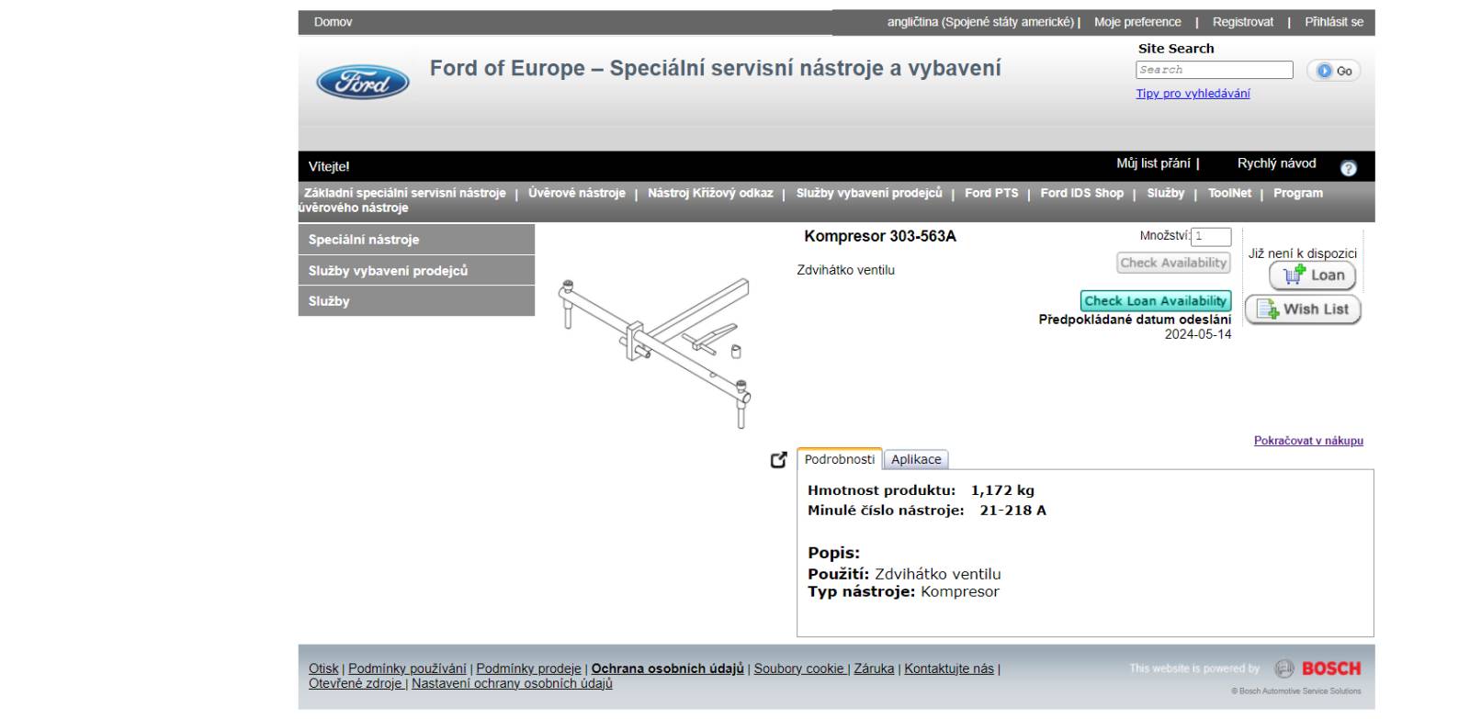
Task: Open Základní speciální servisní nástroje menu
Action: click(x=404, y=193)
